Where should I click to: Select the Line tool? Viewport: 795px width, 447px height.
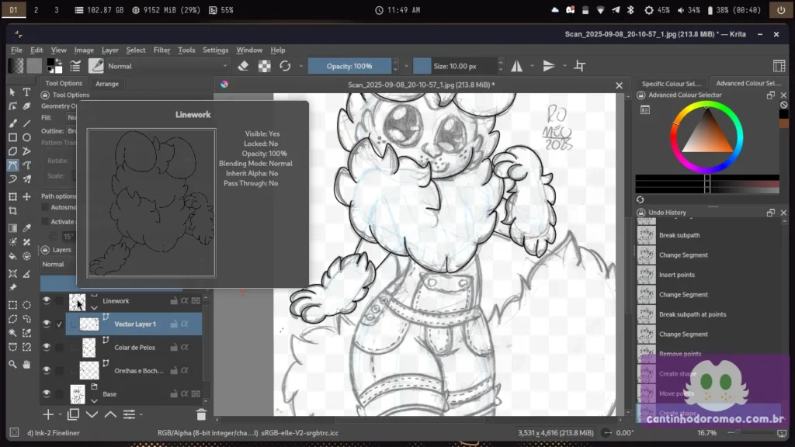point(27,123)
